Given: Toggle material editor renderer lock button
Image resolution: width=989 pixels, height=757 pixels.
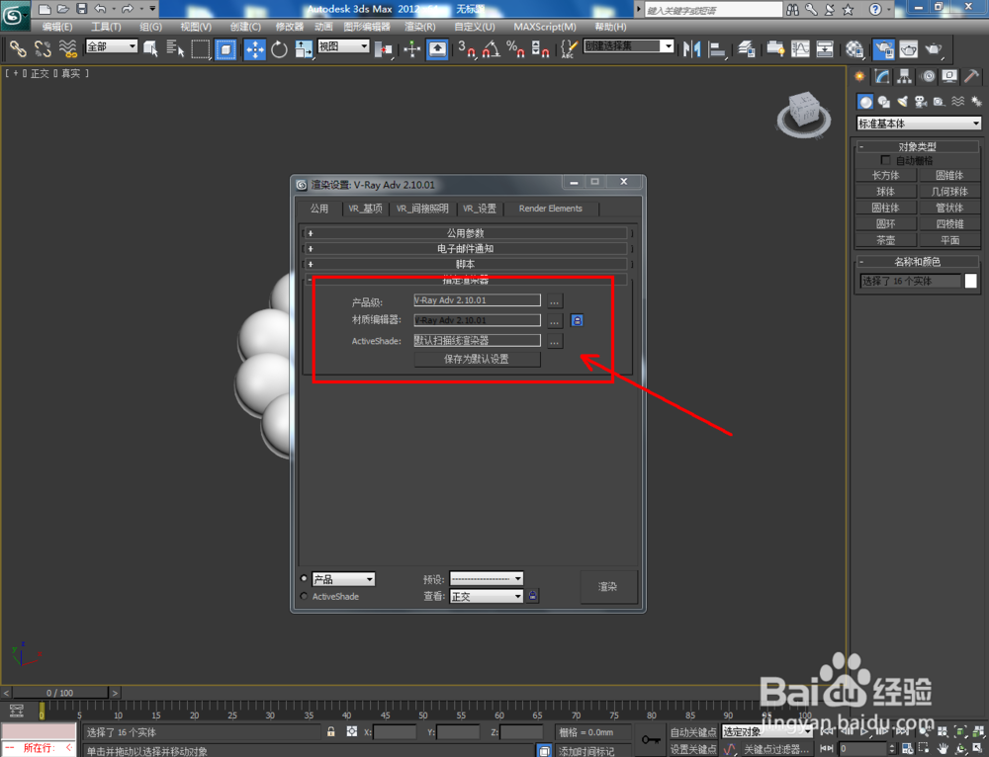Looking at the screenshot, I should tap(577, 320).
